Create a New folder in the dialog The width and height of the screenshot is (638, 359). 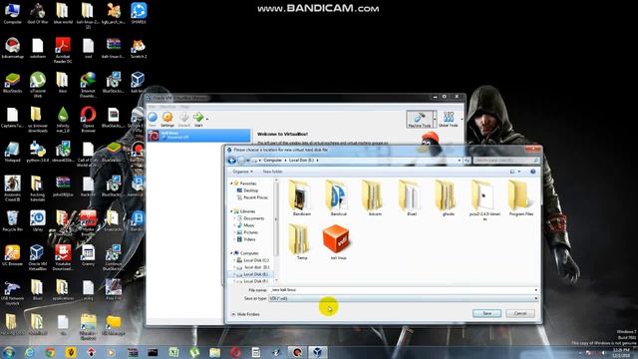coord(272,172)
